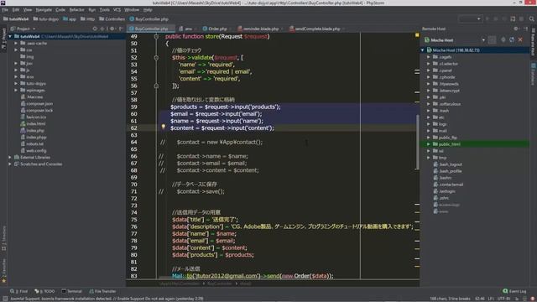537x302 pixels.
Task: Expand public_html folder on remote host
Action: [x=429, y=144]
